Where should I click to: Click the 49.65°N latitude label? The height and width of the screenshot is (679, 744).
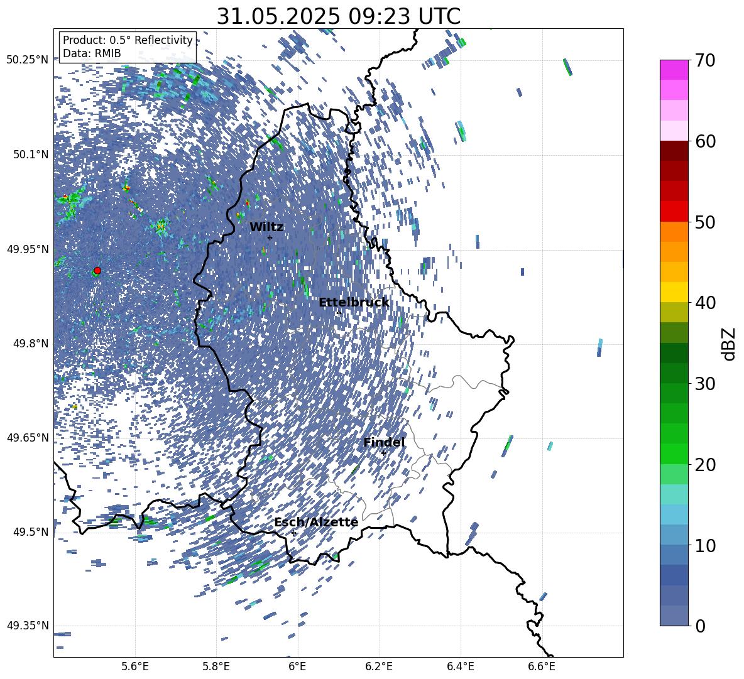[28, 438]
